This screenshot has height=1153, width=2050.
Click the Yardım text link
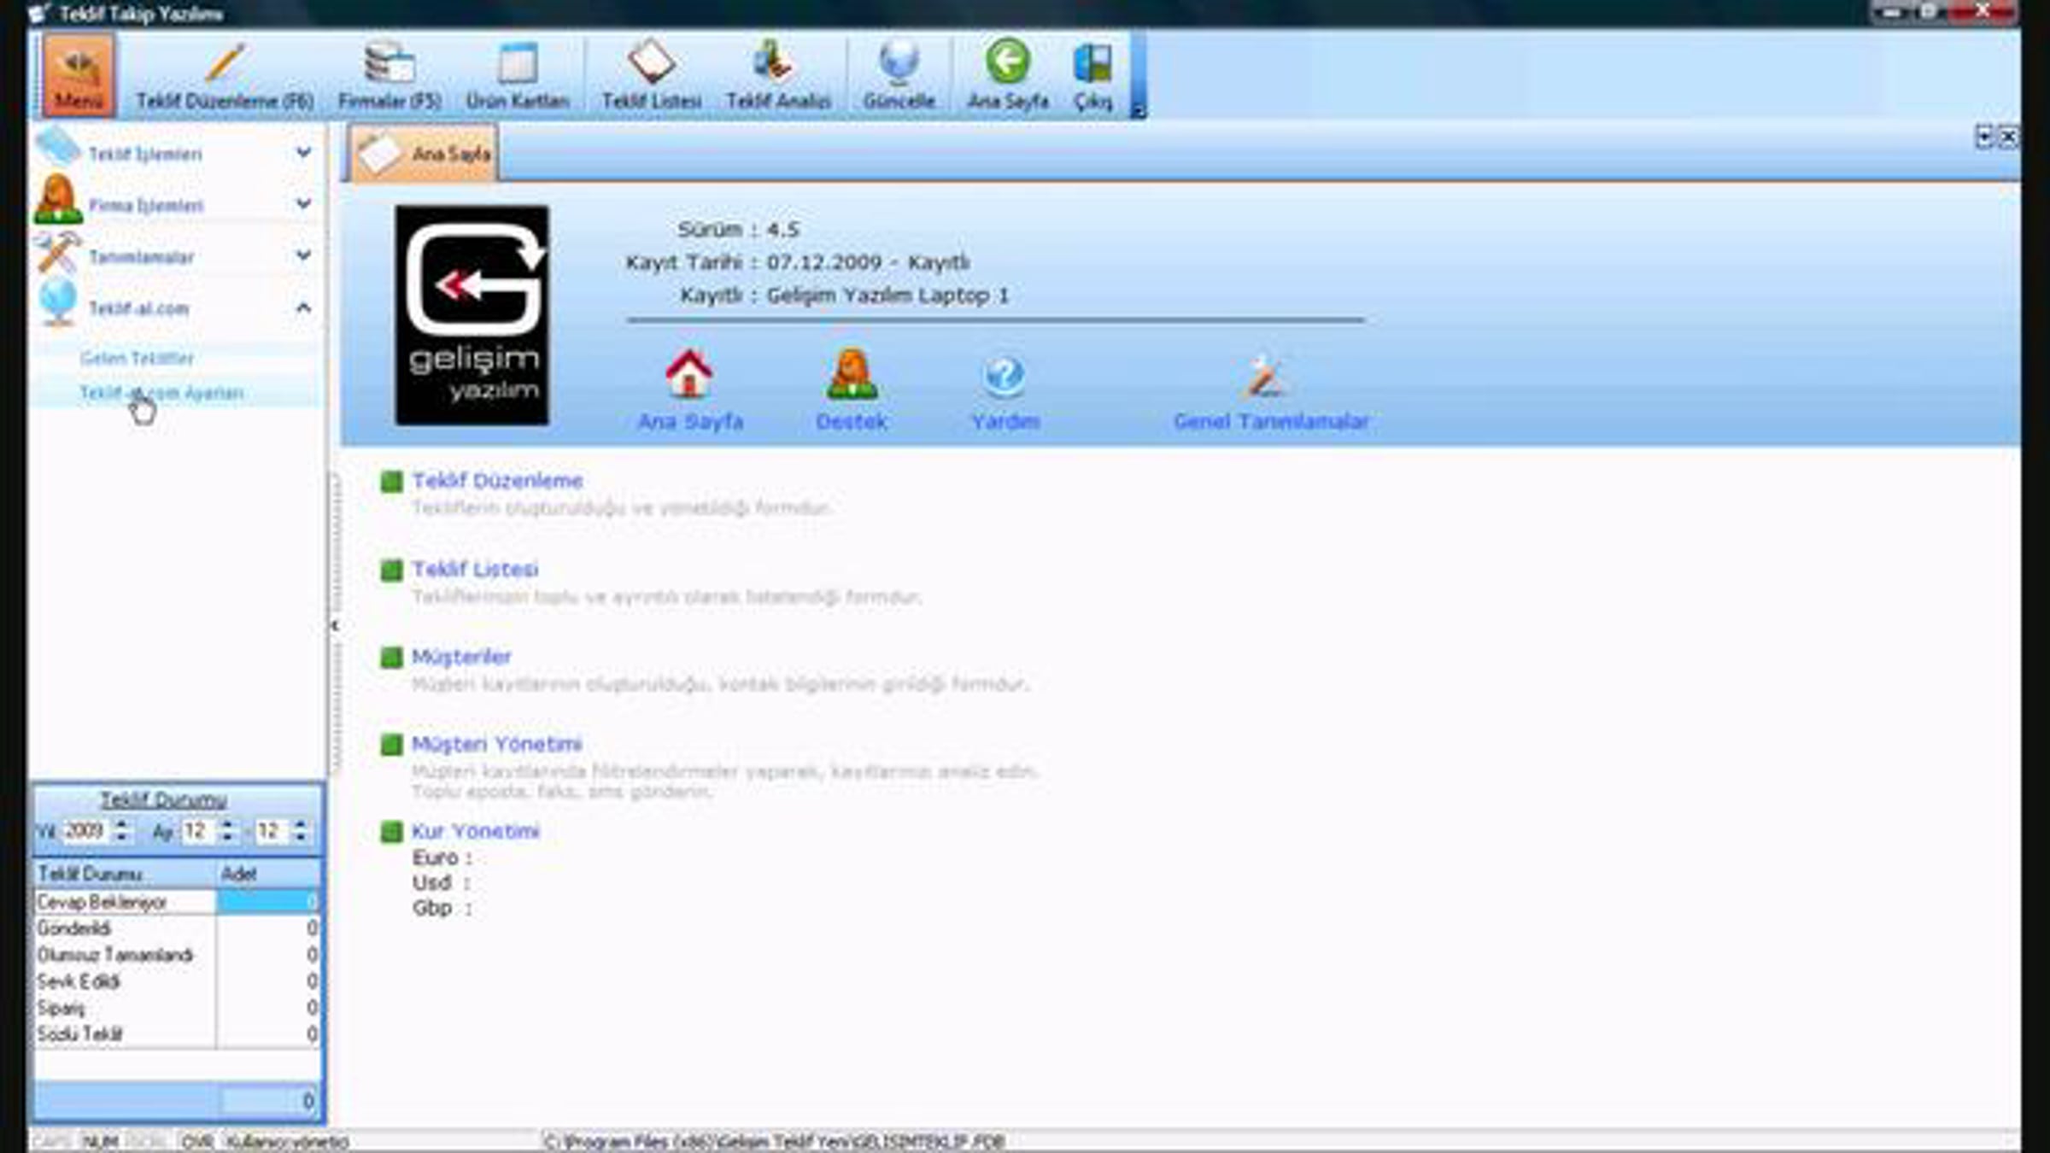[1005, 422]
